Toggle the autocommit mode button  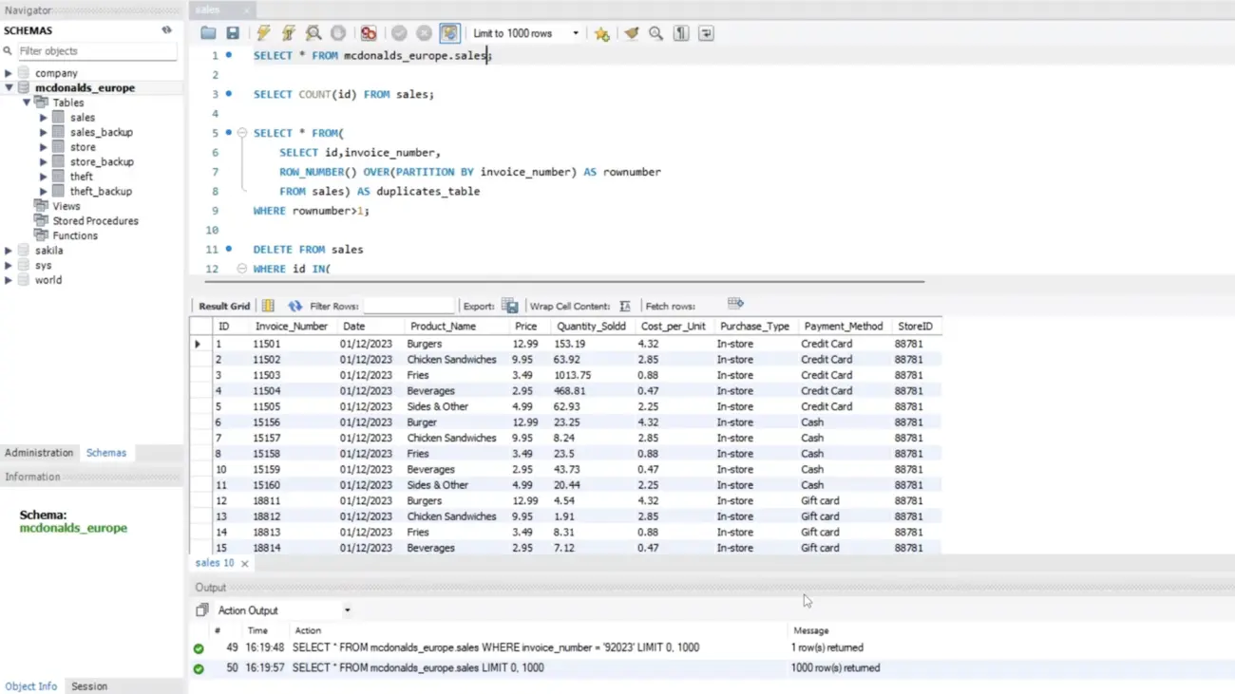[x=449, y=33]
